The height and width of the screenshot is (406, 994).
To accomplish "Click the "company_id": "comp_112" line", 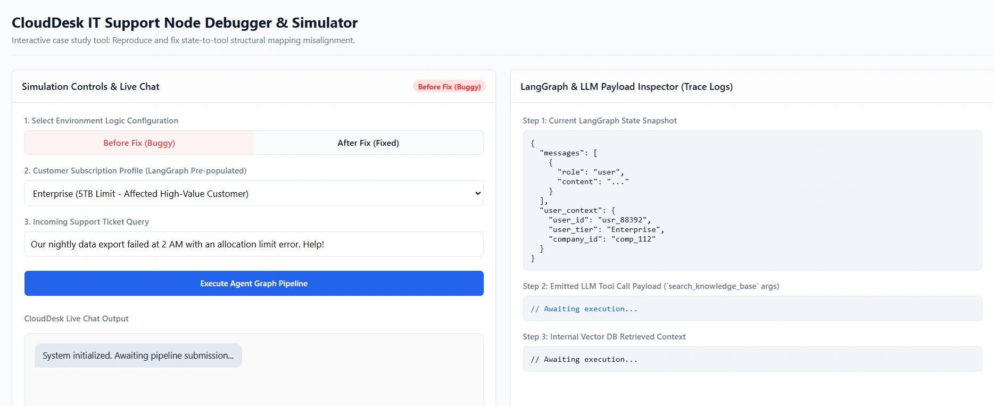I will 602,239.
